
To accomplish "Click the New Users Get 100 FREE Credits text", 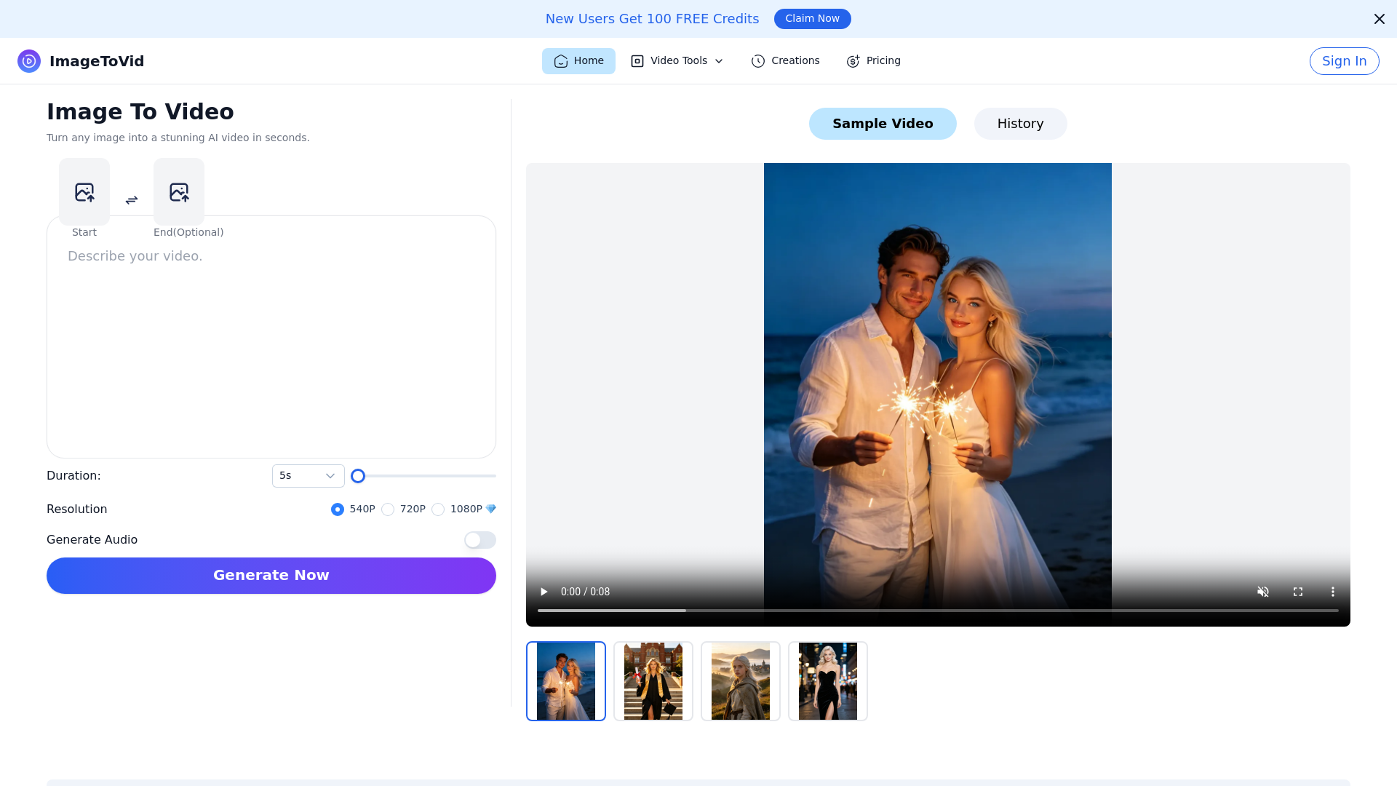I will point(653,19).
